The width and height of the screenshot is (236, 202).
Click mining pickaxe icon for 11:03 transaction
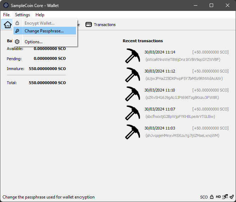tap(133, 132)
